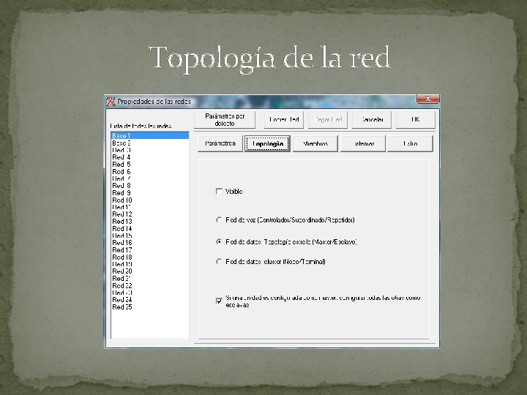
Task: Select Red 10 in the network list
Action: [150, 200]
